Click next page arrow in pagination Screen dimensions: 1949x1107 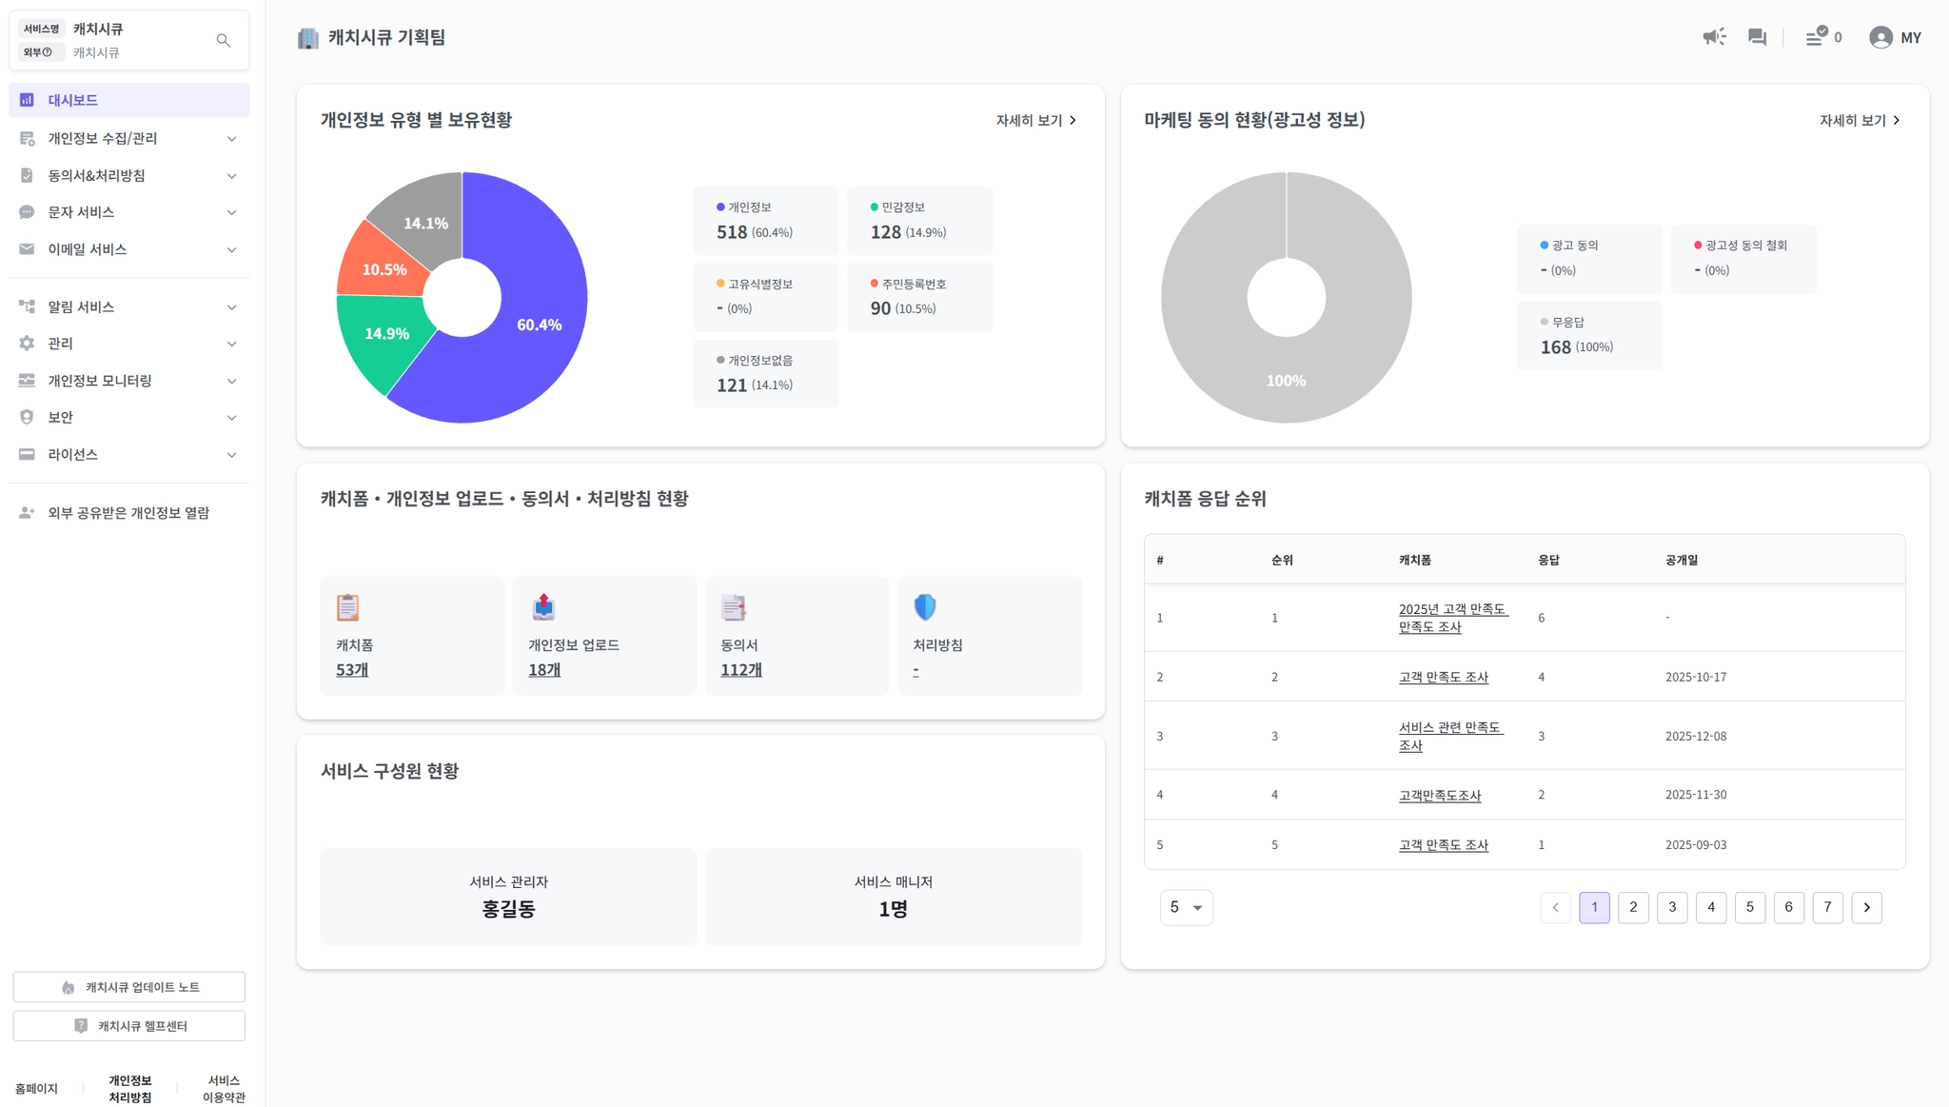pos(1866,907)
